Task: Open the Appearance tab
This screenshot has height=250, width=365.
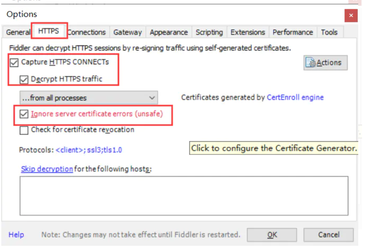Action: 169,32
